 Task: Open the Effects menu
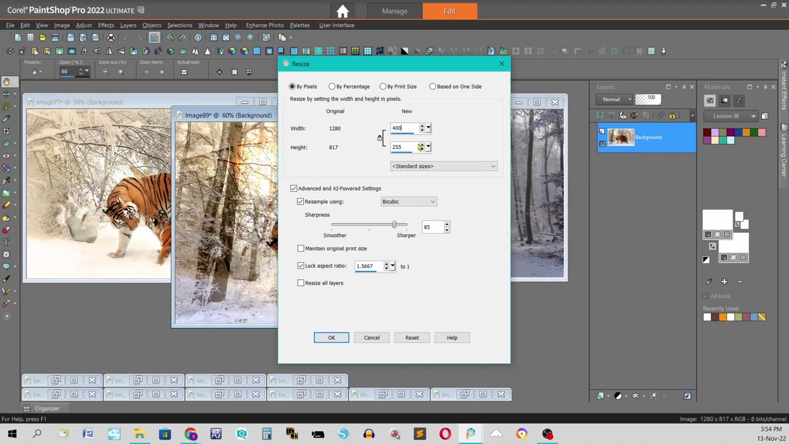[106, 25]
